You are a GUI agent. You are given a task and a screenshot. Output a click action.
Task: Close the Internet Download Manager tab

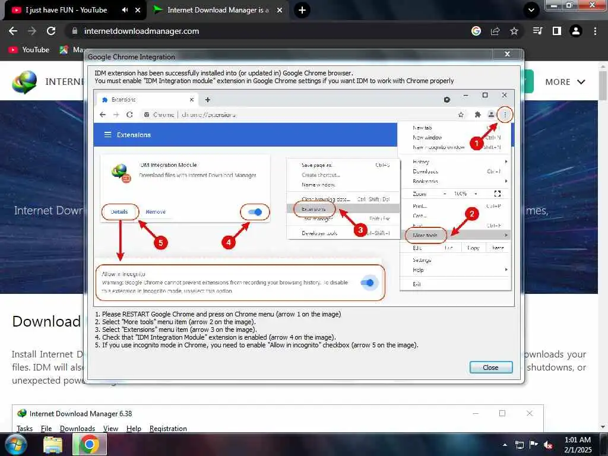tap(280, 10)
